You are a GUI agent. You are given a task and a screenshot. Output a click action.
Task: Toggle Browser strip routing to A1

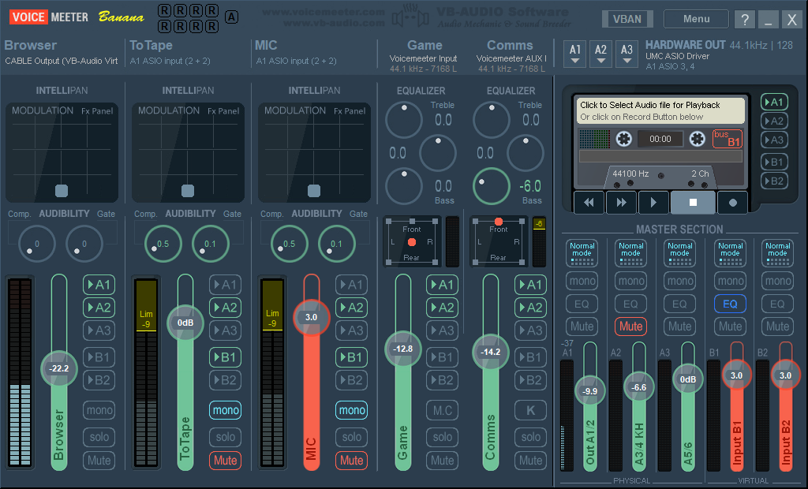(99, 285)
